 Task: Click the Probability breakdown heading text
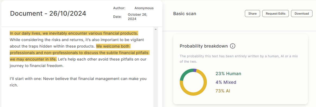coord(204,46)
